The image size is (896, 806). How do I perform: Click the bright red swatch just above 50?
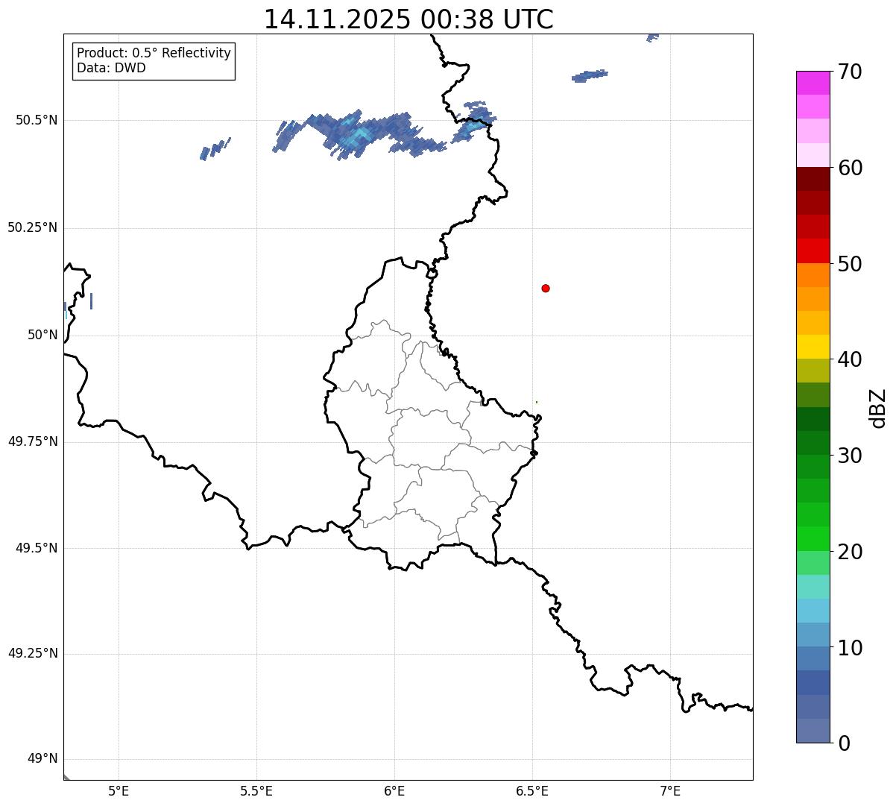tap(813, 251)
